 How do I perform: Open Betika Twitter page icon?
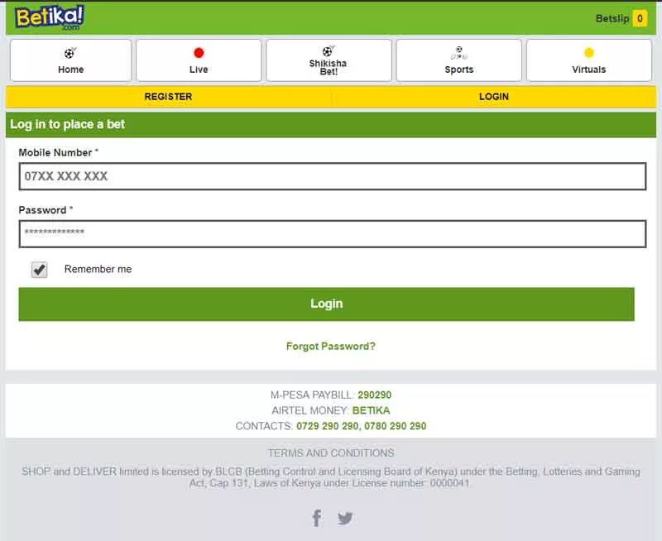[x=345, y=518]
